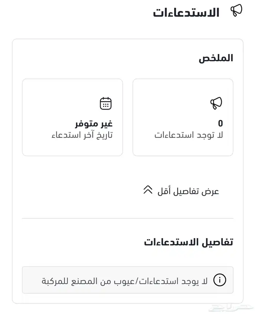Collapse details using the double chevron up icon

click(x=148, y=190)
